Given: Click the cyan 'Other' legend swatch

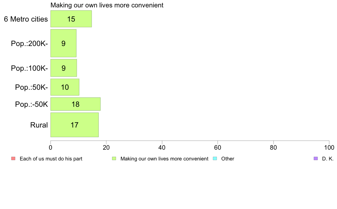Looking at the screenshot, I should pyautogui.click(x=215, y=159).
